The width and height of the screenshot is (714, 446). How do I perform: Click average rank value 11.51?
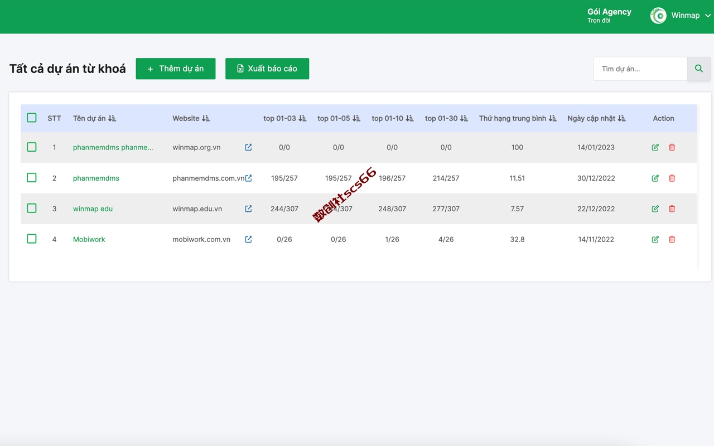[517, 178]
